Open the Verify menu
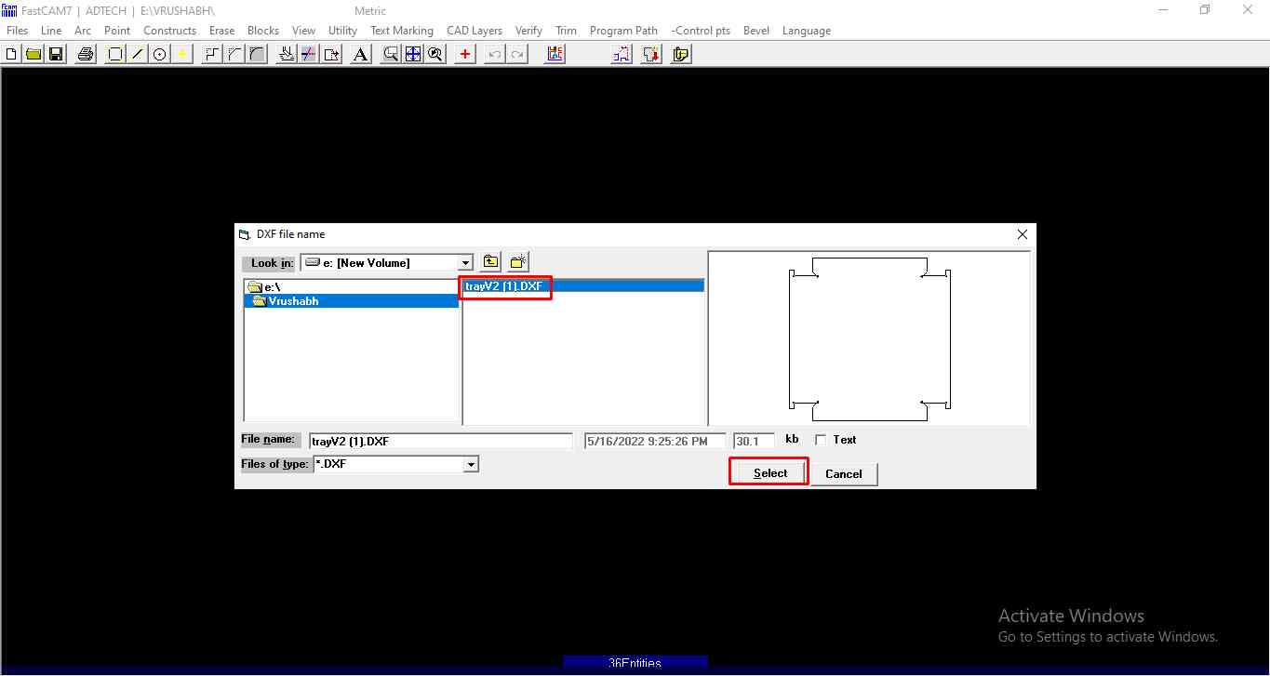 pyautogui.click(x=528, y=31)
